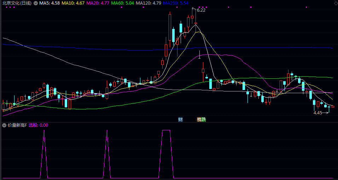Click the MA5: 4.58 indicator label
338x180 pixels.
(x=49, y=3)
